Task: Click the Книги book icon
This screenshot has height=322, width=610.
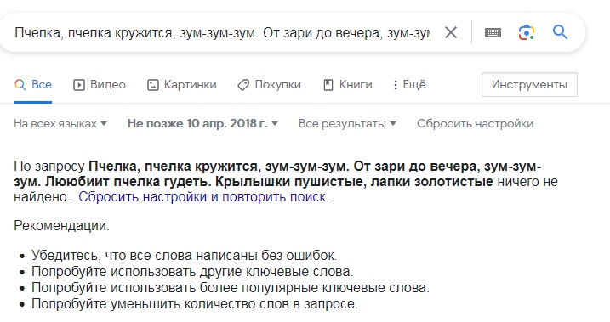Action: point(328,85)
